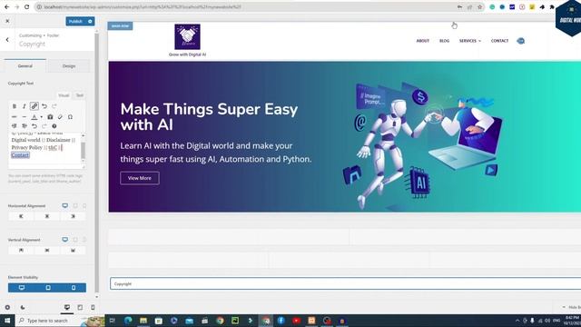Image resolution: width=581 pixels, height=327 pixels.
Task: Click the T&C text in the editor
Action: coord(53,147)
